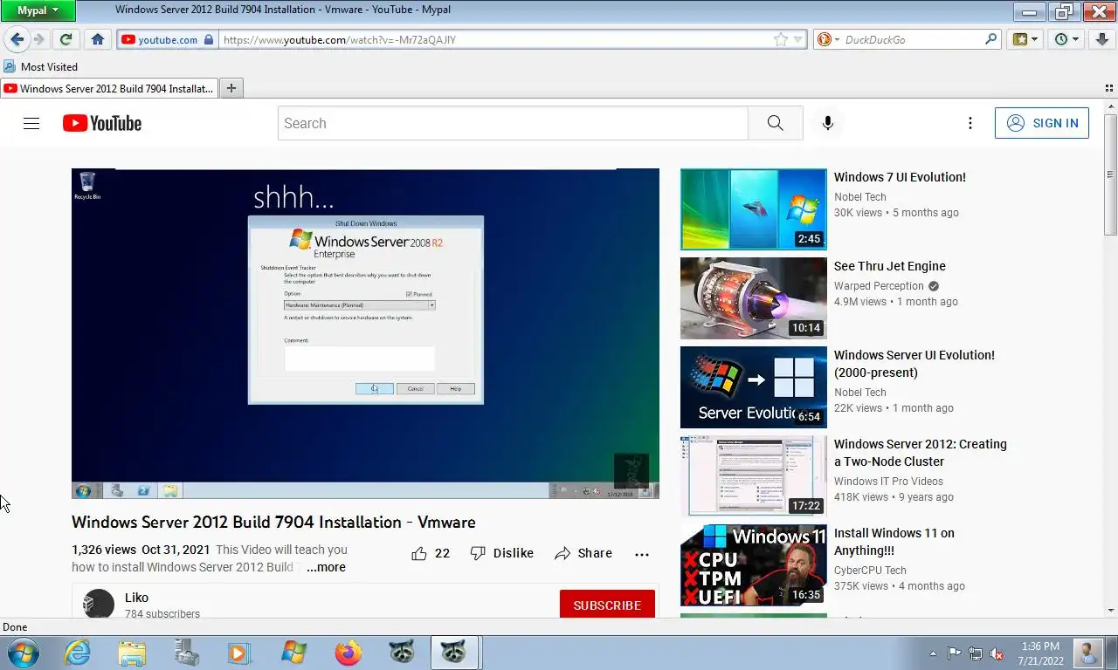Click the muted volume tray icon
This screenshot has width=1118, height=670.
(996, 653)
